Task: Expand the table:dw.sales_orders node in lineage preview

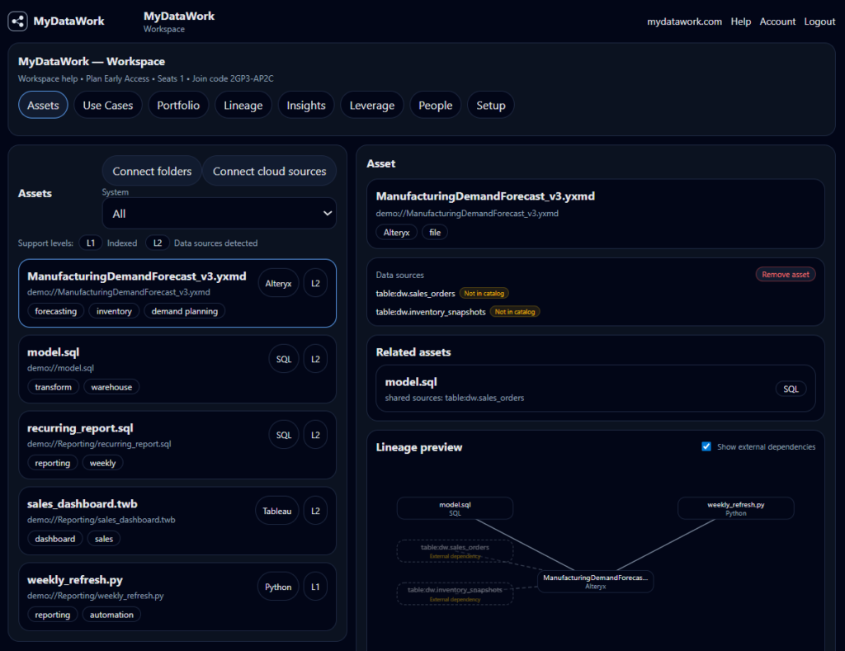Action: coord(454,549)
